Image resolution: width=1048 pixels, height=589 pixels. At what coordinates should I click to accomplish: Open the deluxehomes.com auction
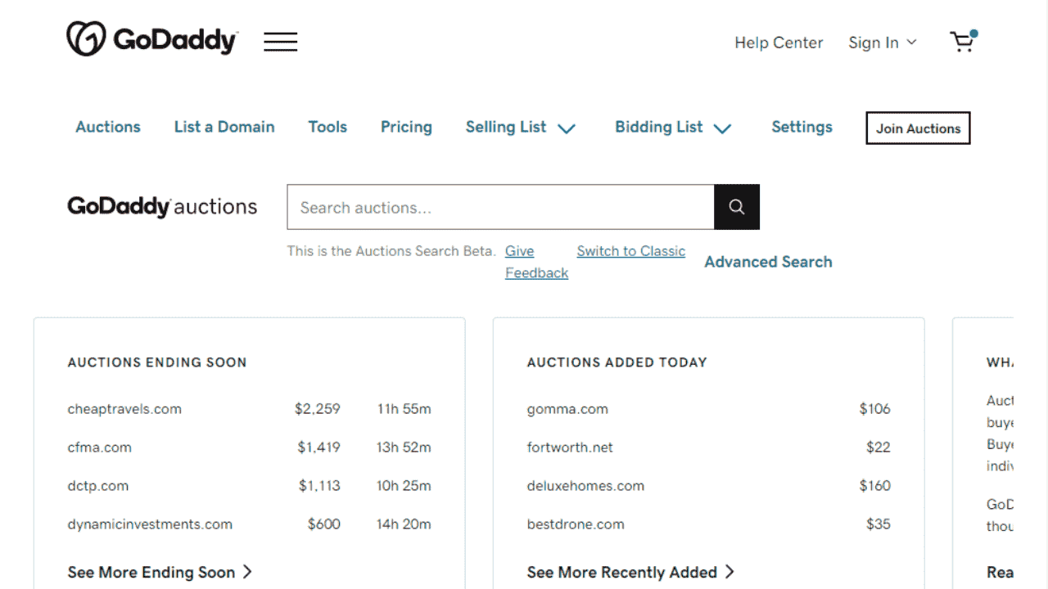click(585, 486)
